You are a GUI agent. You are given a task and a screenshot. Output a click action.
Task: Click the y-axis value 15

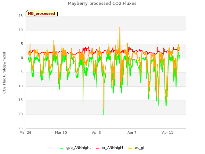point(20,16)
